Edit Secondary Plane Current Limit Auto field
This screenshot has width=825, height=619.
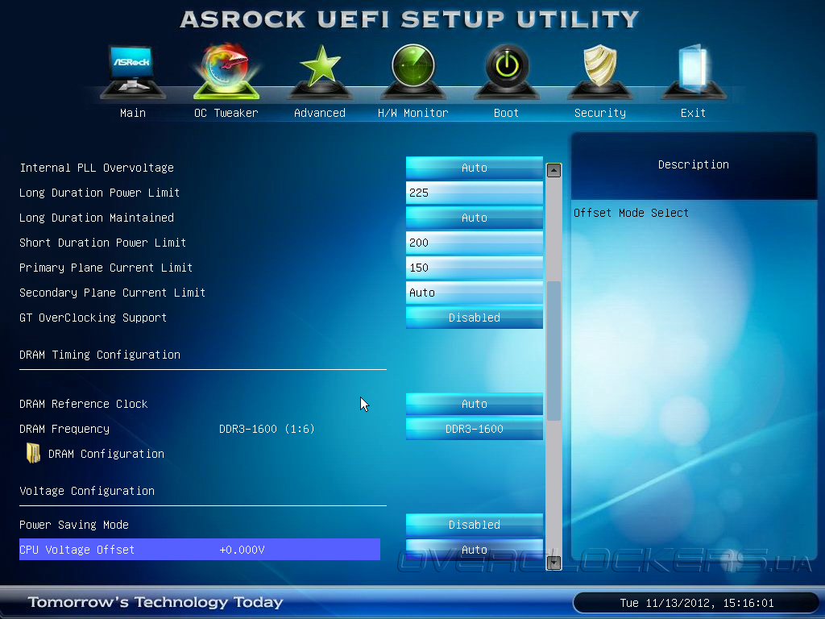(475, 293)
